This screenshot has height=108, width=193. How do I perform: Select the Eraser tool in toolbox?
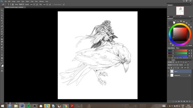pyautogui.click(x=2, y=37)
